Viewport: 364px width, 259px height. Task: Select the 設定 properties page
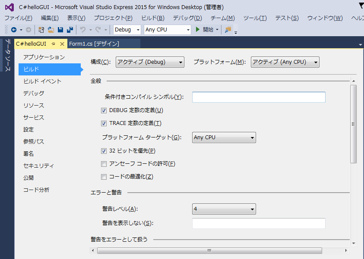pos(28,129)
